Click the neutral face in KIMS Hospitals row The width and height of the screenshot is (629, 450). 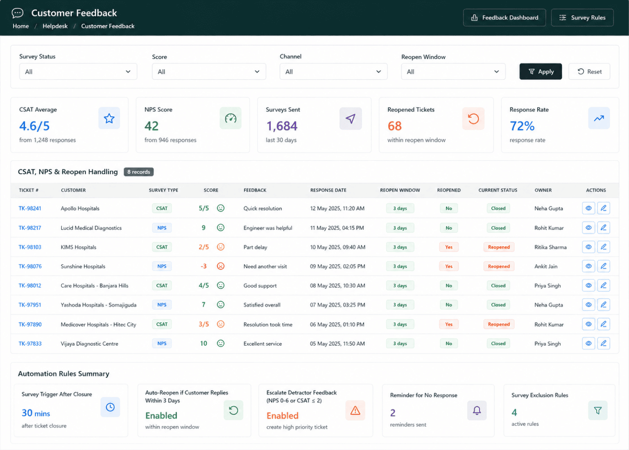(221, 247)
